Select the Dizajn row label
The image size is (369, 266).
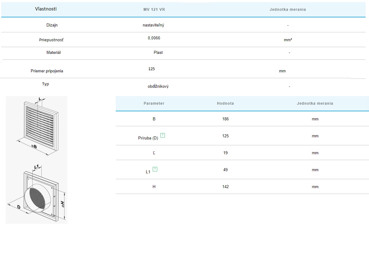click(52, 25)
